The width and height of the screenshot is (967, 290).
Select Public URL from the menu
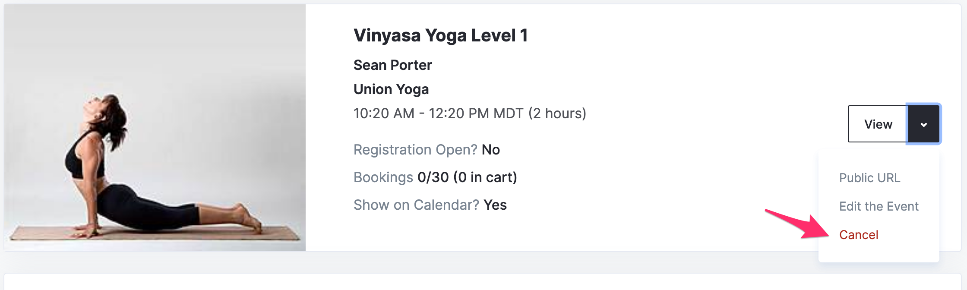click(x=869, y=178)
